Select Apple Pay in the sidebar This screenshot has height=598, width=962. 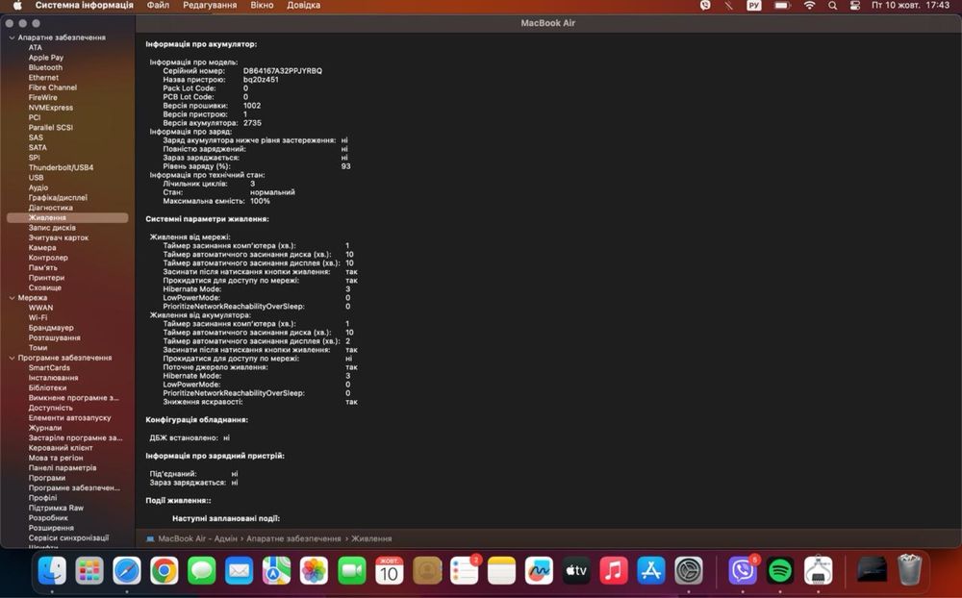pyautogui.click(x=46, y=58)
